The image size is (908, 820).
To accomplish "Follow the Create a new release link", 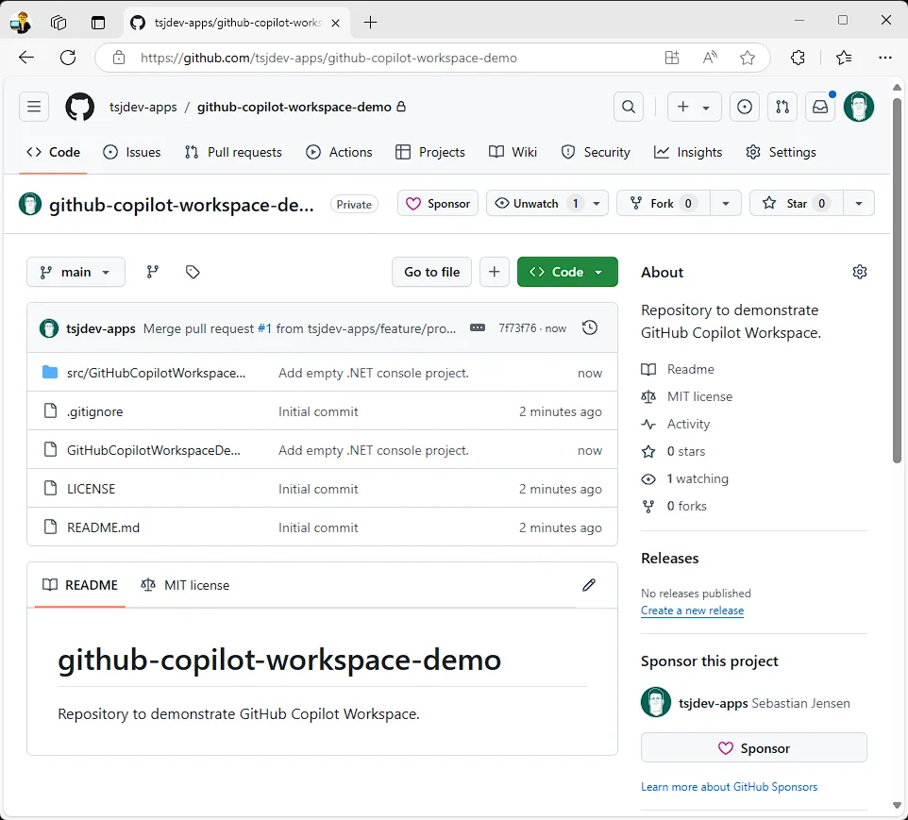I will pyautogui.click(x=692, y=611).
